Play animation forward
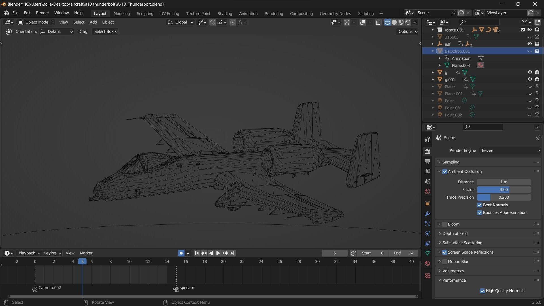 (218, 253)
